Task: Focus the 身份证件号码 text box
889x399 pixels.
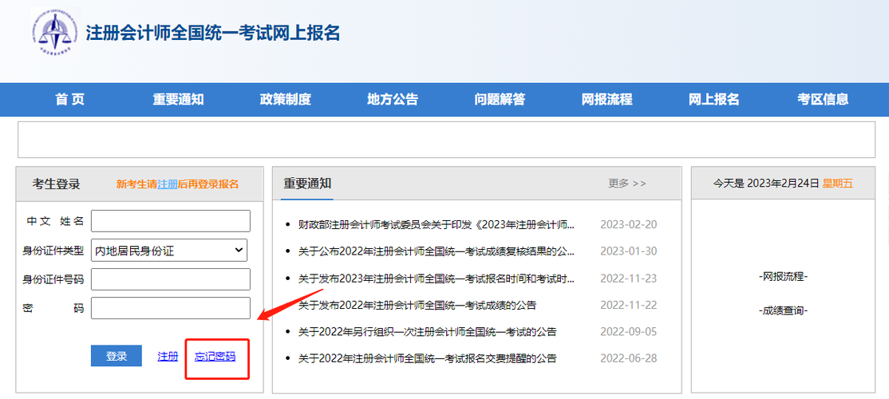Action: (170, 279)
